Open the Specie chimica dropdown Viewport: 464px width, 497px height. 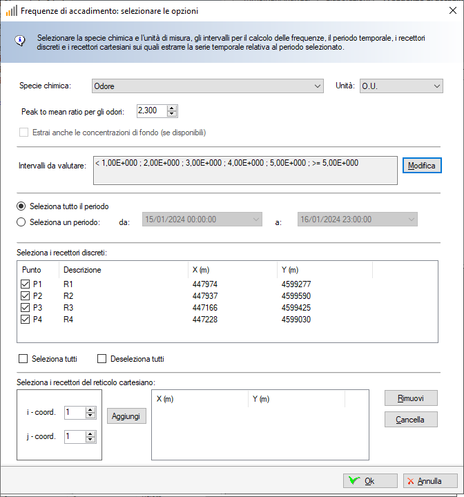208,86
